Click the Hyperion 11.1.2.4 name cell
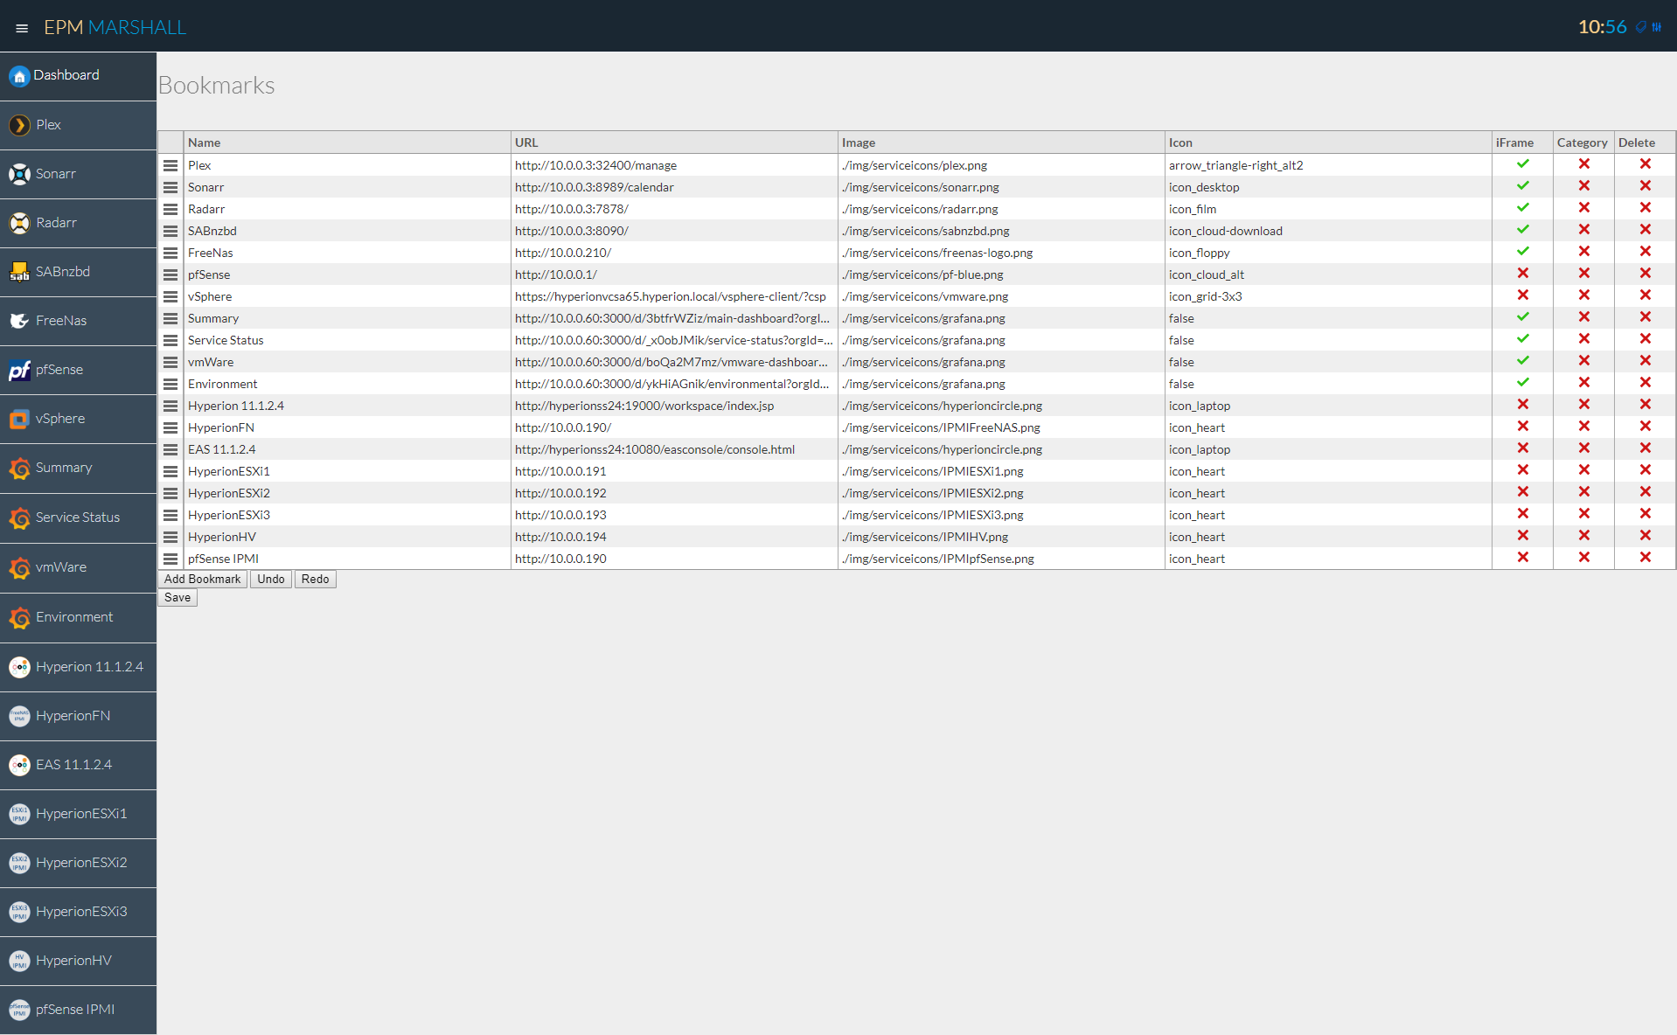Viewport: 1677px width, 1035px height. point(347,406)
